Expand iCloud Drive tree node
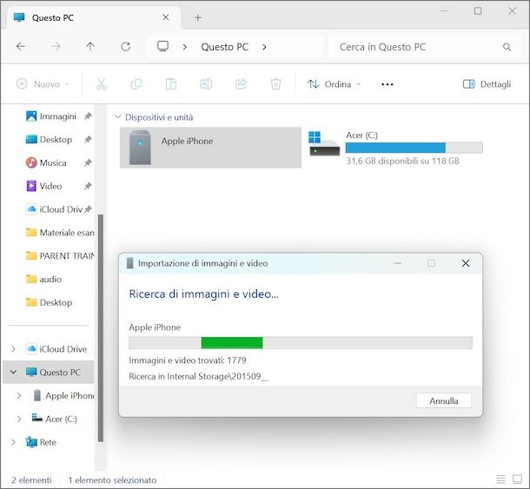 [13, 349]
